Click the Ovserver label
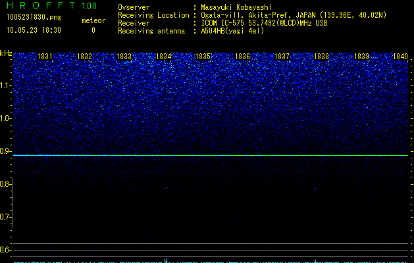This screenshot has height=263, width=414. (134, 7)
